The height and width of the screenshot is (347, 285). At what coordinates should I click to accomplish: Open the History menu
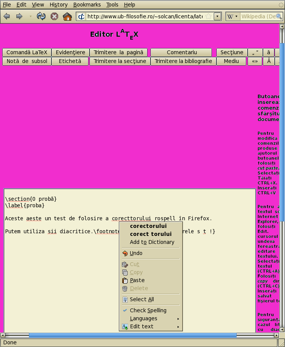tap(59, 5)
